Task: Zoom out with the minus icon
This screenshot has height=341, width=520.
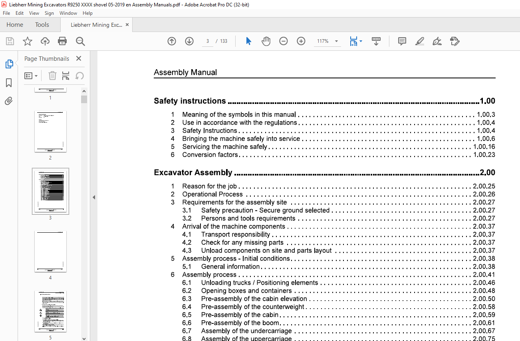Action: point(284,41)
